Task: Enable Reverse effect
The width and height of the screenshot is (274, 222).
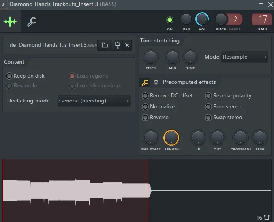Action: coord(155,118)
